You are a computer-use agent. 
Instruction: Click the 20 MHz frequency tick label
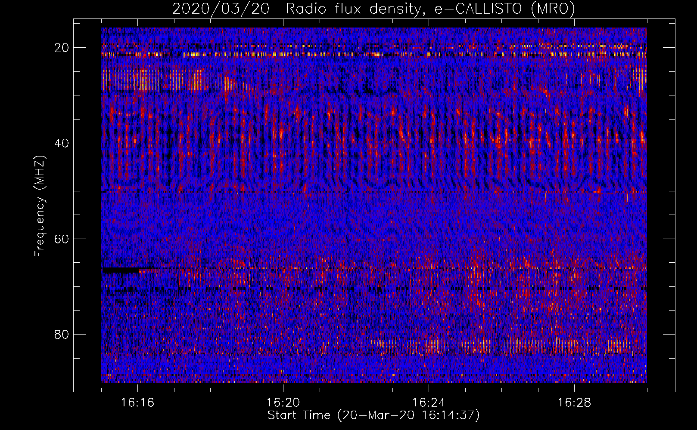62,48
